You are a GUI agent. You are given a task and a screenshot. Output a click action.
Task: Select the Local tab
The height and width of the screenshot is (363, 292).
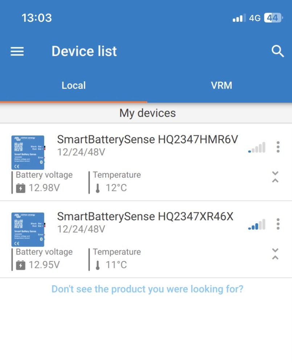tap(74, 85)
